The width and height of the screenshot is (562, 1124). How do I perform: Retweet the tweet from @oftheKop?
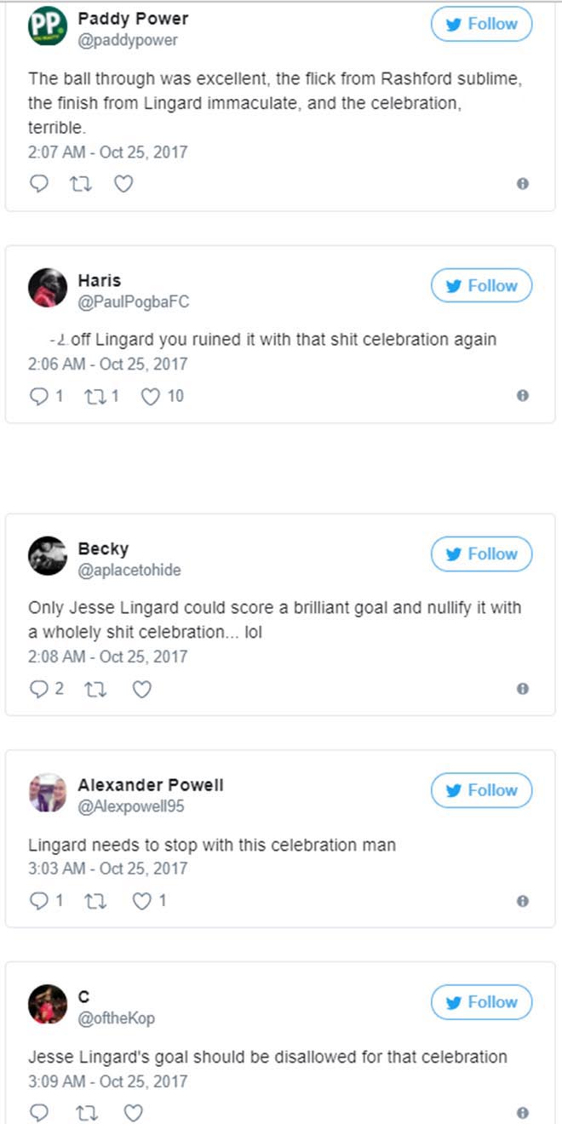click(x=81, y=1113)
